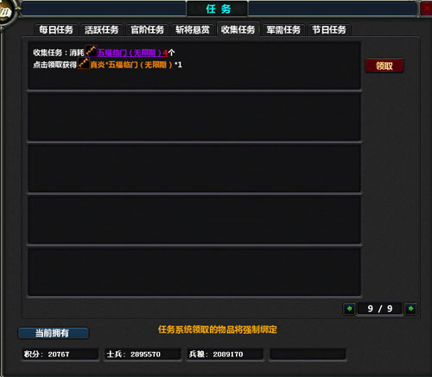Viewport: 432px width, 377px height.
Task: Click the 积分 20767 field
Action: pos(60,354)
